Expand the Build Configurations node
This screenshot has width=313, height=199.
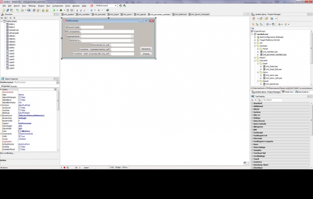click(x=255, y=37)
